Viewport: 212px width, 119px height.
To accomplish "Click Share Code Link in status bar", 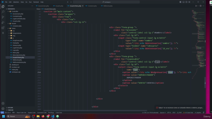I will click(x=21, y=112).
